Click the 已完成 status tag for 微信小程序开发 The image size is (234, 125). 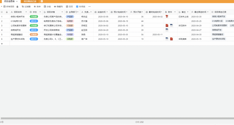tap(34, 17)
